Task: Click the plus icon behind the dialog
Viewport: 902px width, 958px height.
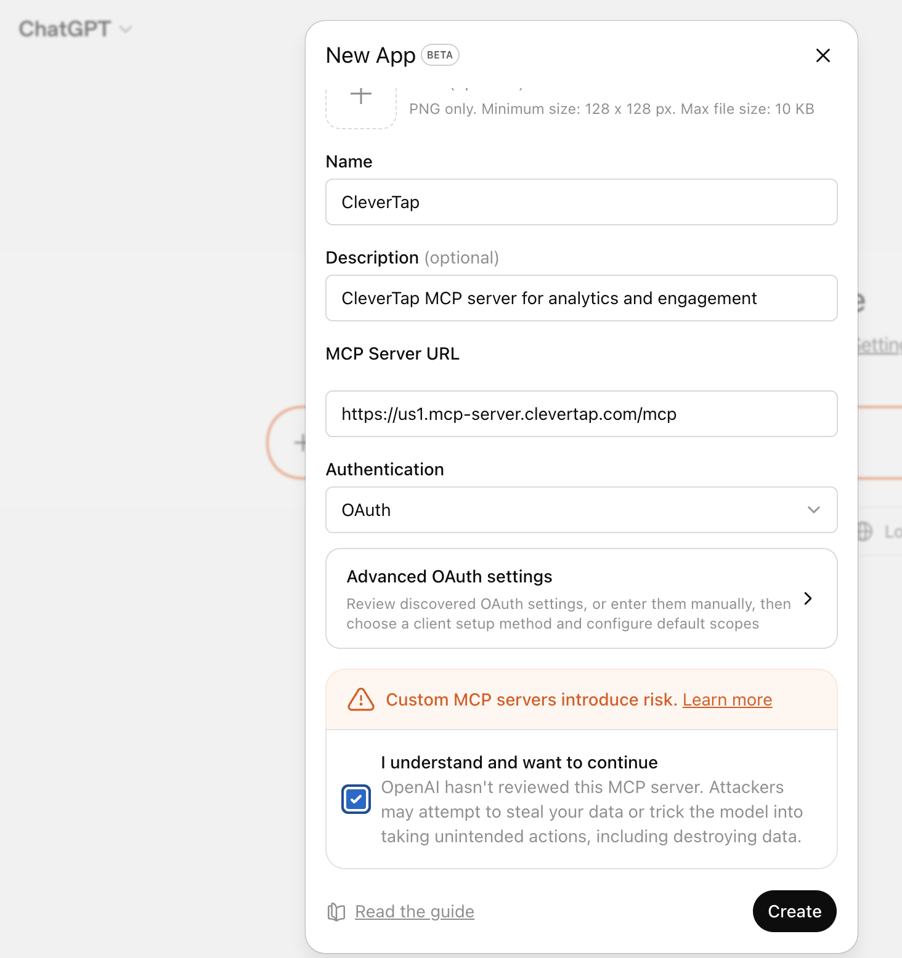Action: click(301, 442)
